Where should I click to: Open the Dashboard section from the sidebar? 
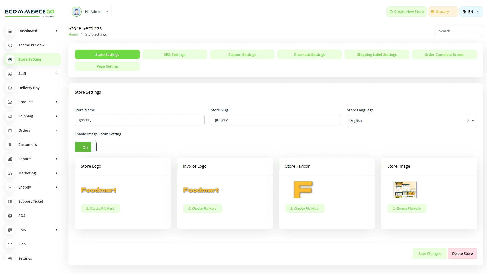point(10,31)
